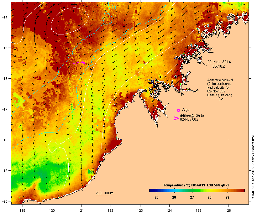Click the magenta Argo circle legend marker

click(x=179, y=110)
